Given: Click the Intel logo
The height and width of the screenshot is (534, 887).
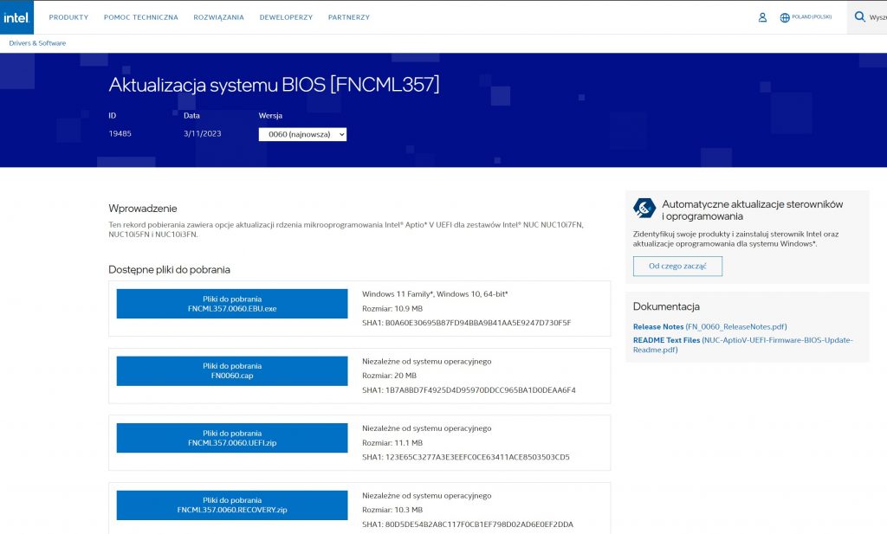Looking at the screenshot, I should tap(16, 17).
